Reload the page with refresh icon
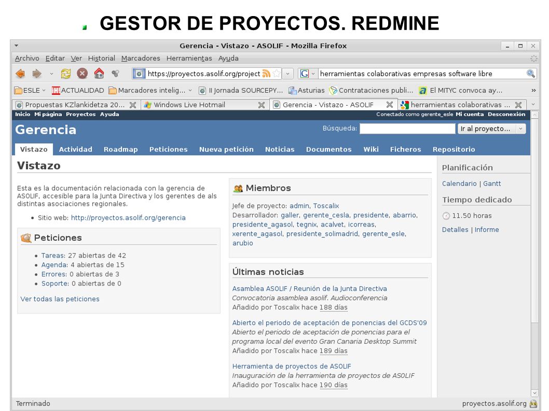549x411 pixels. 65,74
